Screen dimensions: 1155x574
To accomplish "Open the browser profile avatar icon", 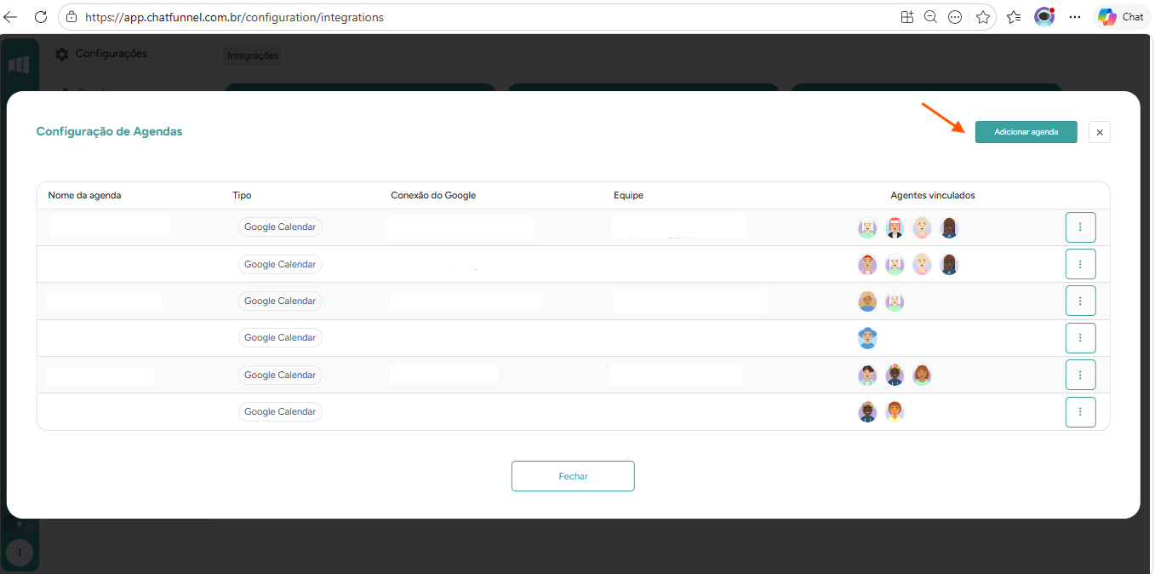I will click(1044, 17).
